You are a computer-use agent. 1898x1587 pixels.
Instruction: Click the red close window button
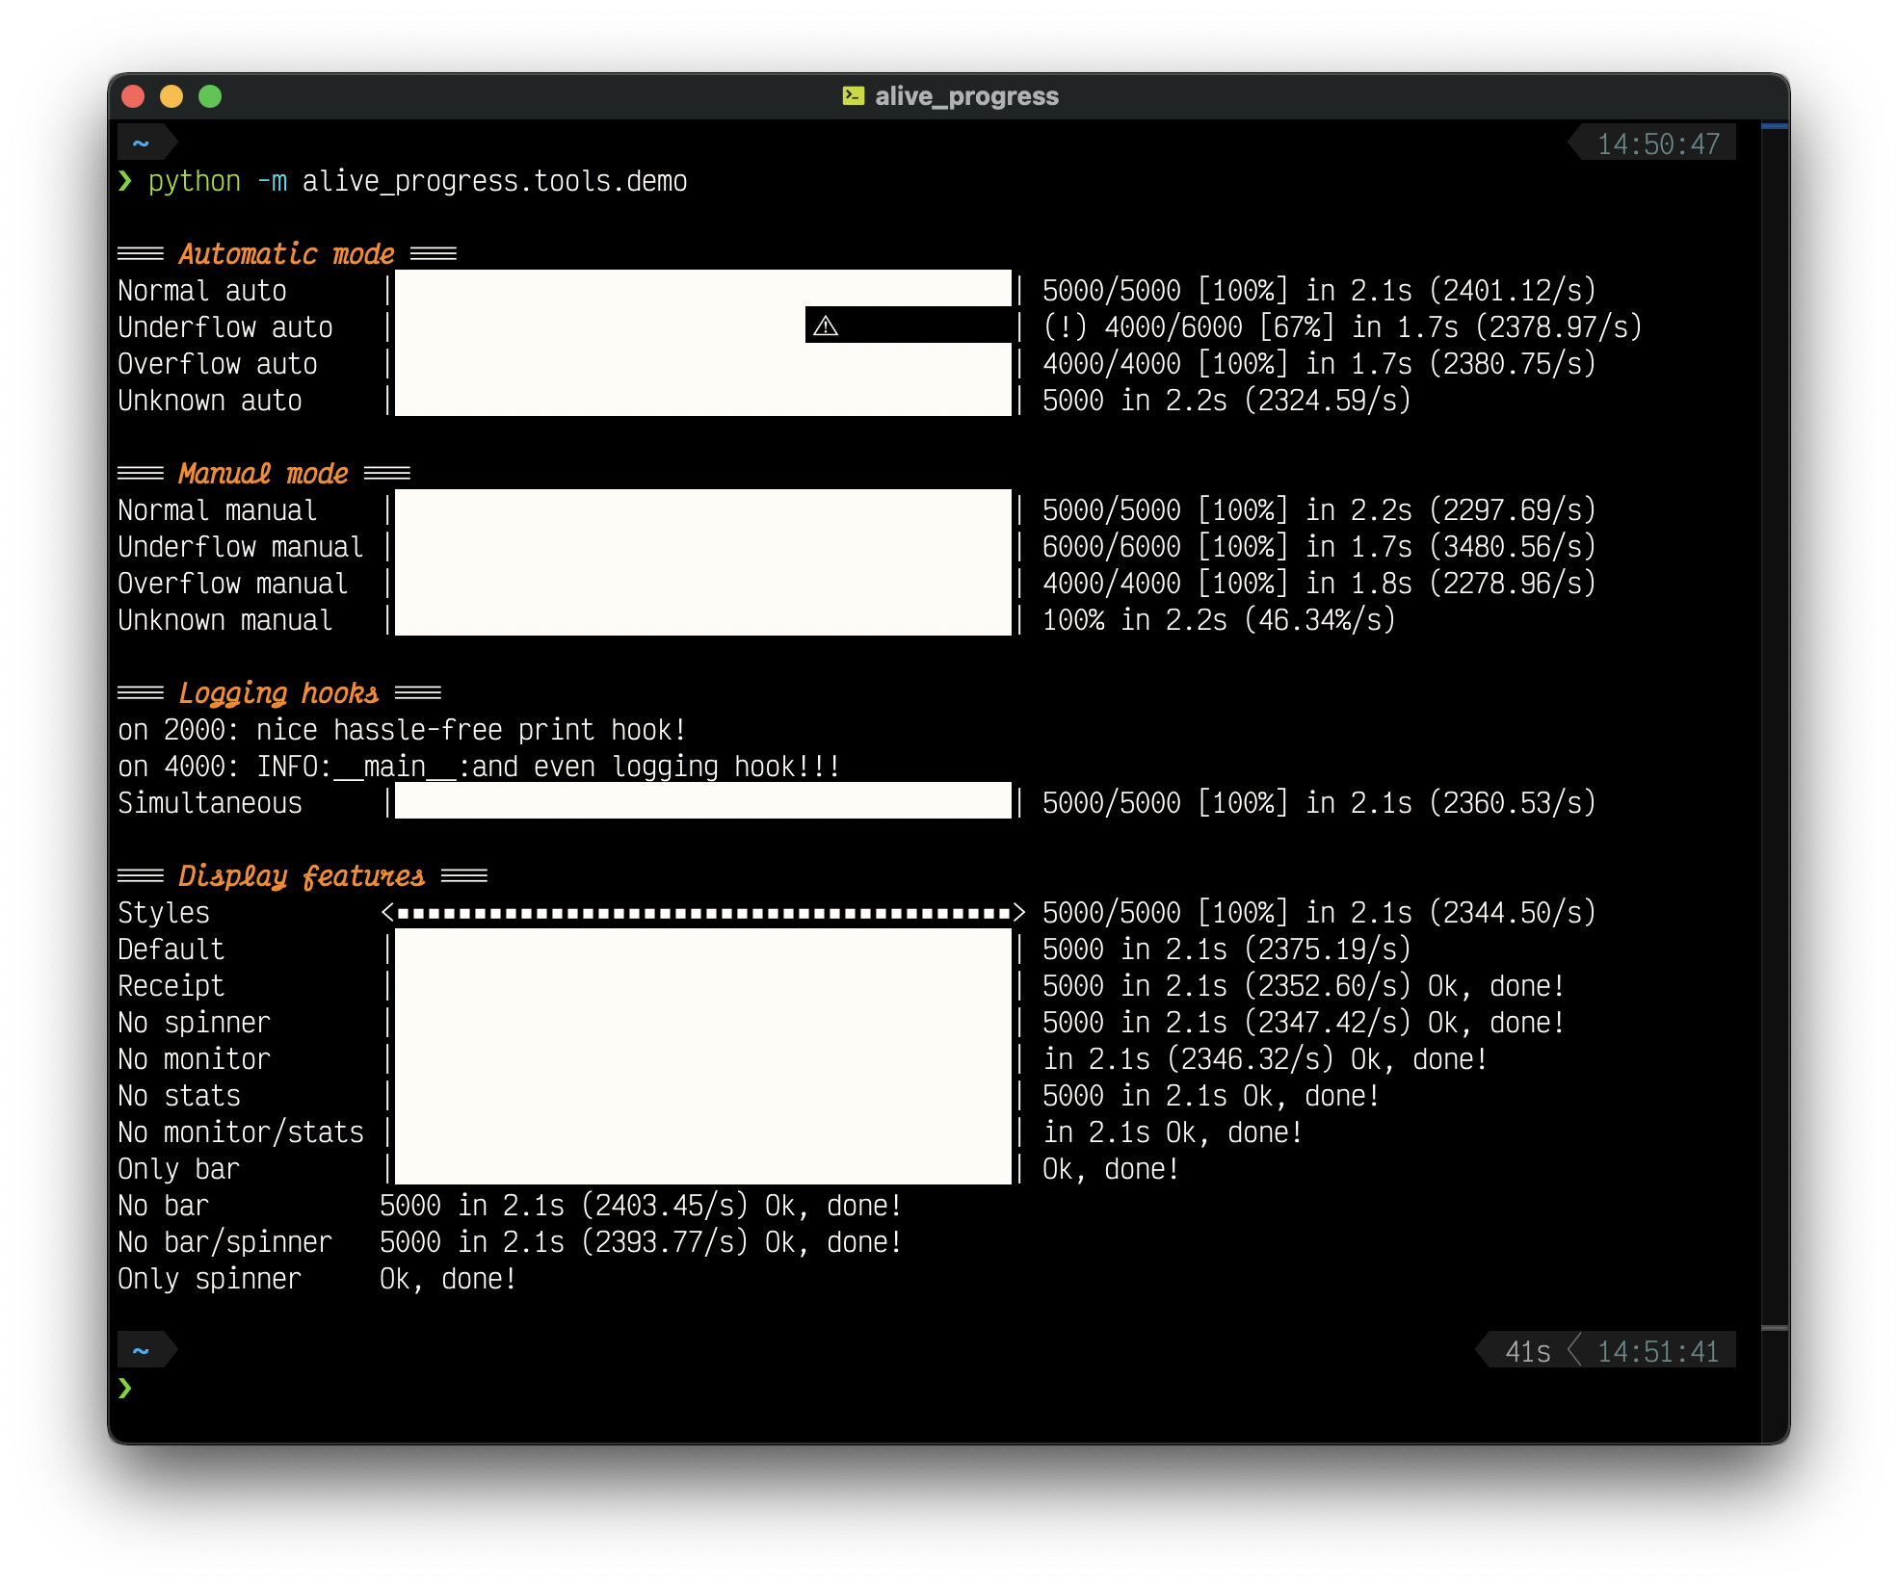[x=133, y=96]
